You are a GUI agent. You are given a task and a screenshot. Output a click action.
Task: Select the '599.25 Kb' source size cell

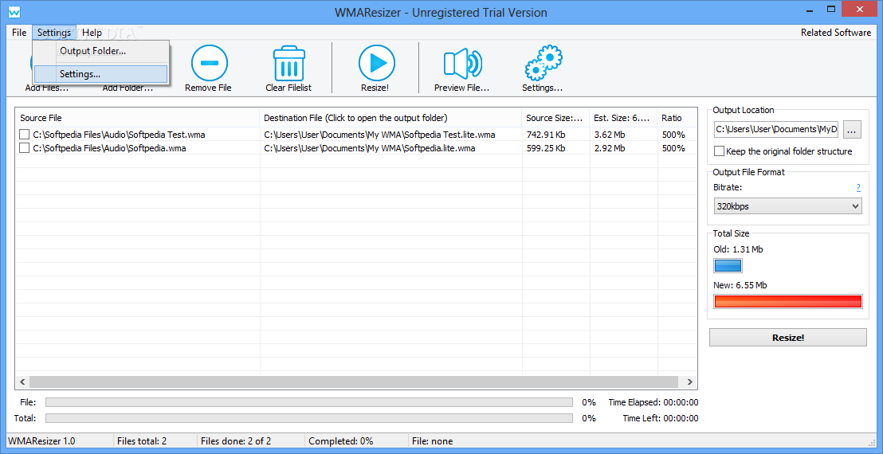(x=546, y=148)
